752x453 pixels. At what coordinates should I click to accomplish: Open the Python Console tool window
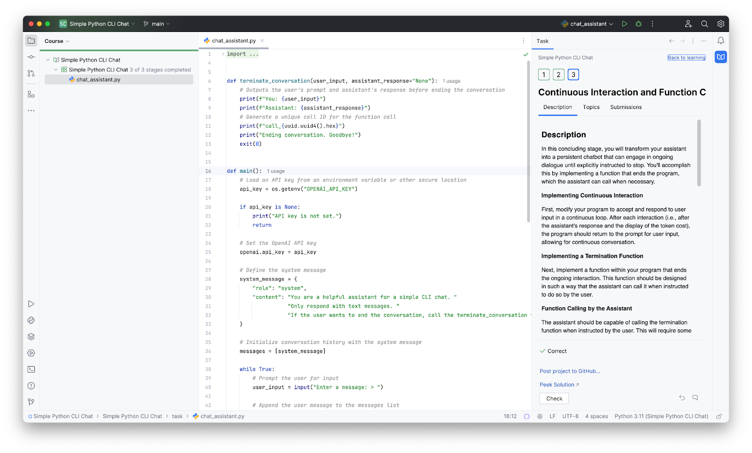31,320
